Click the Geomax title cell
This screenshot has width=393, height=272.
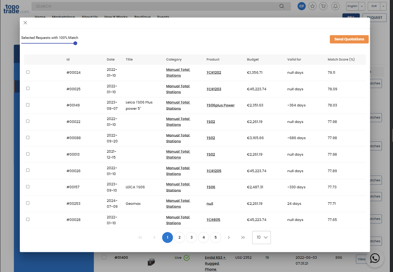click(133, 204)
